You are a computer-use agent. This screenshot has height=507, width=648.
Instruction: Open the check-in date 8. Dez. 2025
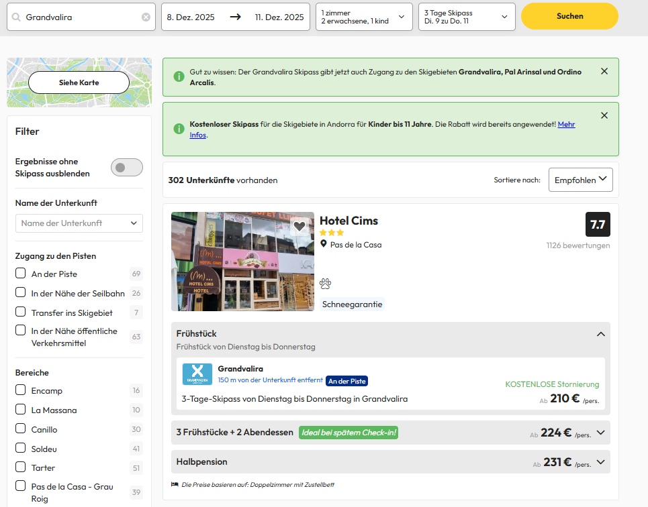point(191,17)
